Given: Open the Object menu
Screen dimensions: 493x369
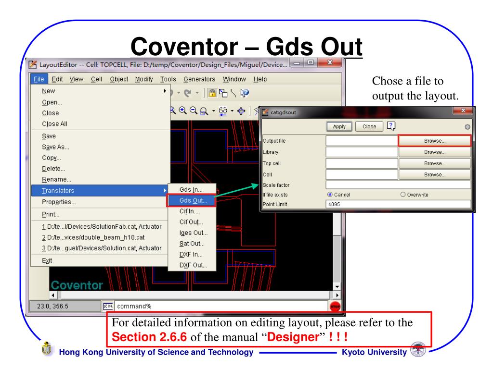Looking at the screenshot, I should click(119, 79).
